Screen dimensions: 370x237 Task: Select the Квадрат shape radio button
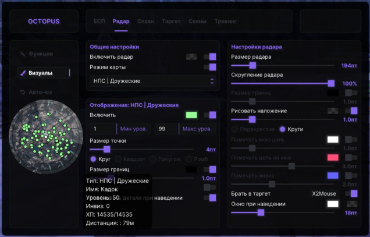pyautogui.click(x=118, y=159)
